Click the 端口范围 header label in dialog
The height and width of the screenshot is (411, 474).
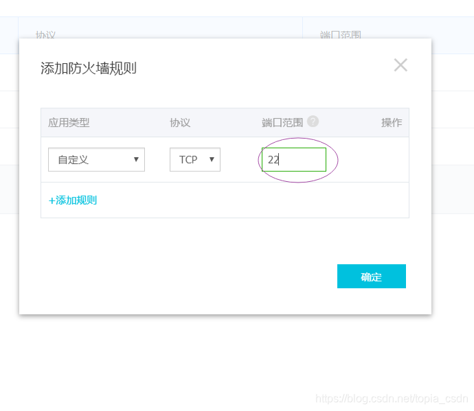tap(282, 123)
